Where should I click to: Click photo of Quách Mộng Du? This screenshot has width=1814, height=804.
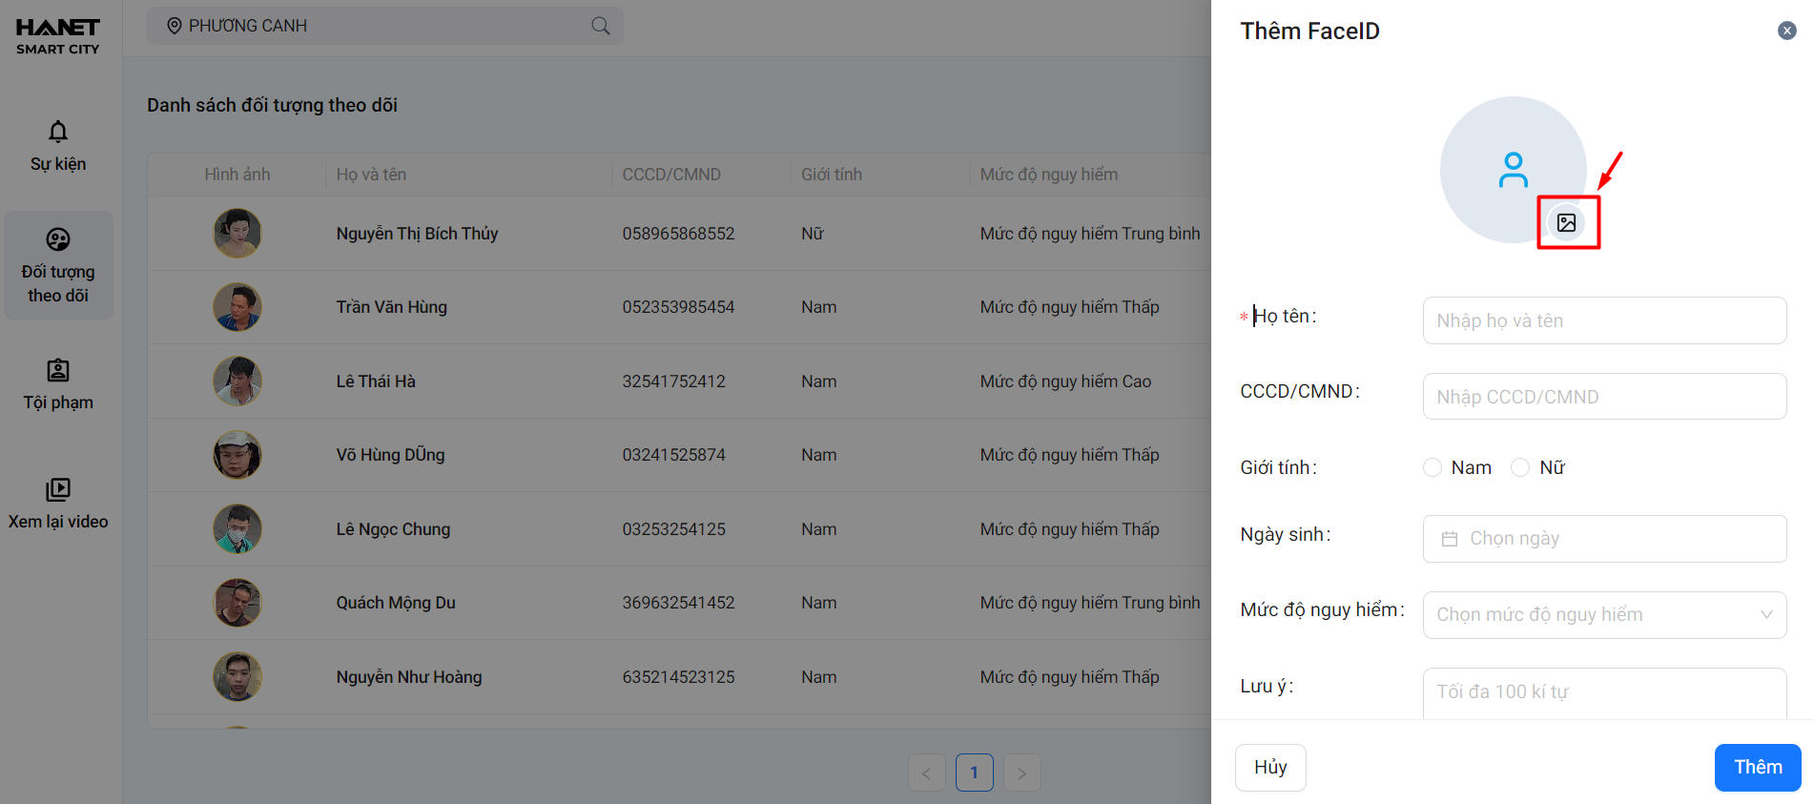(237, 603)
